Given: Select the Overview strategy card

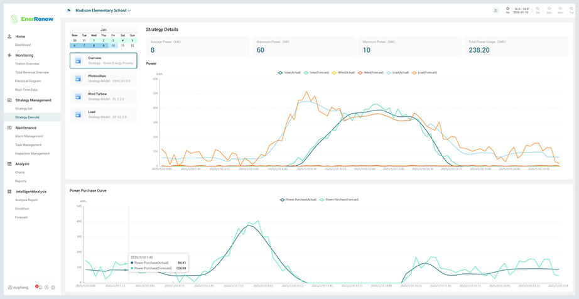Looking at the screenshot, I should pos(103,60).
